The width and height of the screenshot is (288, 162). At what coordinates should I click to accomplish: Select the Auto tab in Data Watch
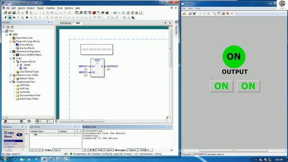point(56,150)
